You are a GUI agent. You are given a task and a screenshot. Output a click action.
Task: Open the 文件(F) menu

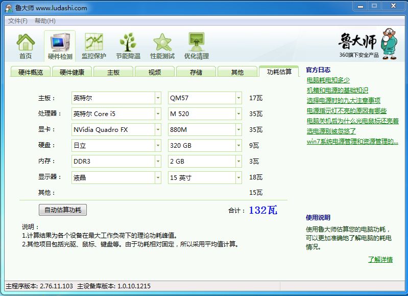tap(18, 21)
